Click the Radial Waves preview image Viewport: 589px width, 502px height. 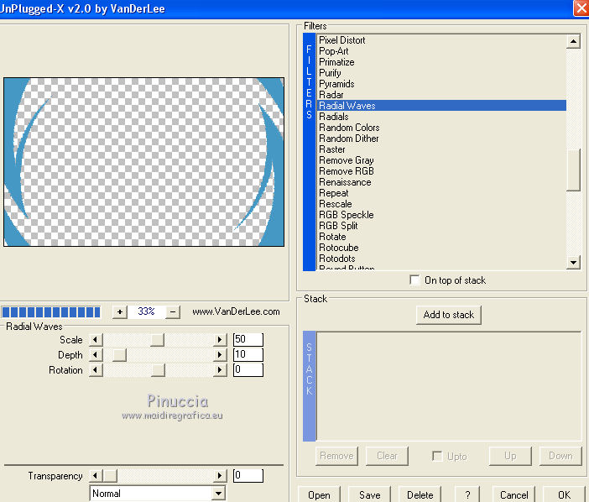point(143,162)
